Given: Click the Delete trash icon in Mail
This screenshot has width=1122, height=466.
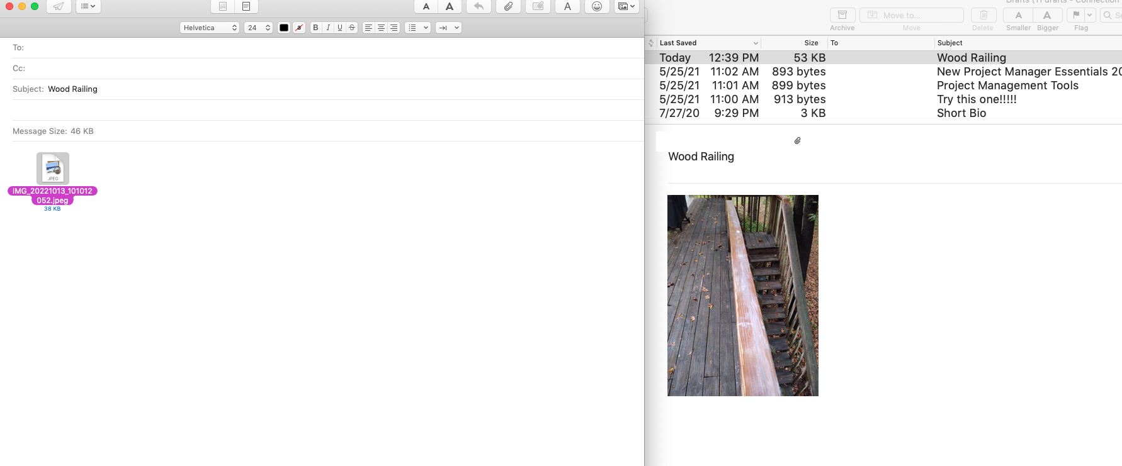Looking at the screenshot, I should (983, 15).
